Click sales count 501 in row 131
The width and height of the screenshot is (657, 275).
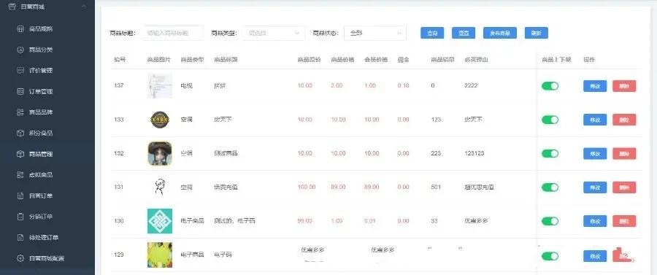[436, 187]
